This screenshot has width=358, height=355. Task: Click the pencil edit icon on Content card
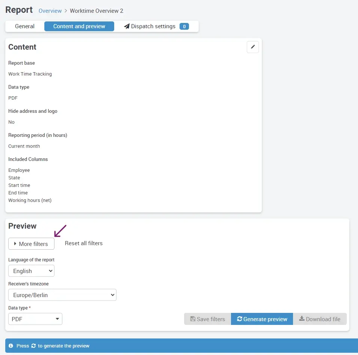[x=252, y=47]
